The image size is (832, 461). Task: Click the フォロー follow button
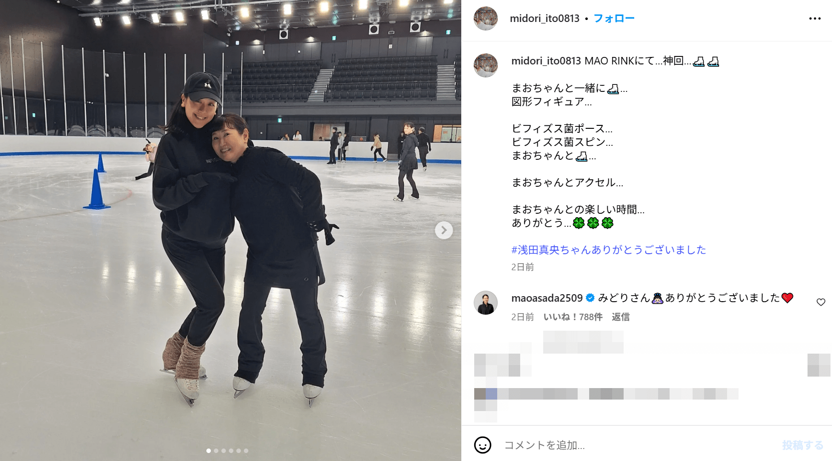click(614, 18)
